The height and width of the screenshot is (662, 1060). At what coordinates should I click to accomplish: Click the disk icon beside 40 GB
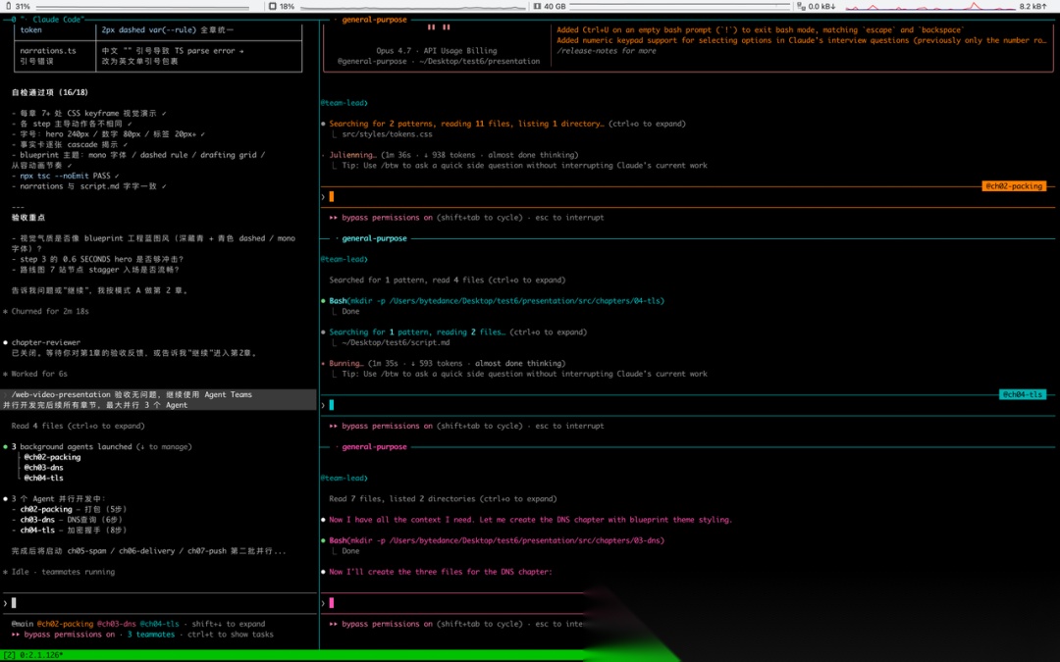pyautogui.click(x=538, y=6)
